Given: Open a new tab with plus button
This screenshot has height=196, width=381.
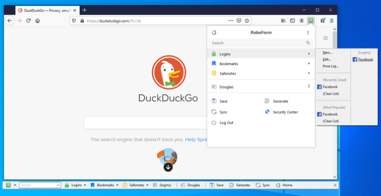Looking at the screenshot, I should click(x=84, y=10).
